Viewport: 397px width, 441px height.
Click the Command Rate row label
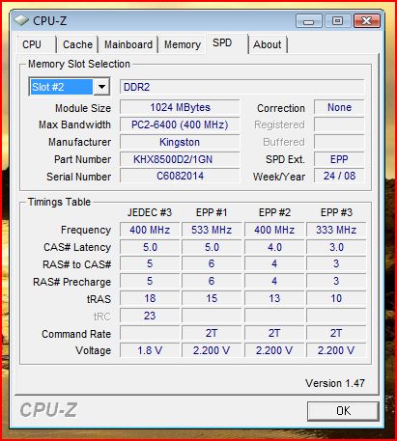point(76,334)
